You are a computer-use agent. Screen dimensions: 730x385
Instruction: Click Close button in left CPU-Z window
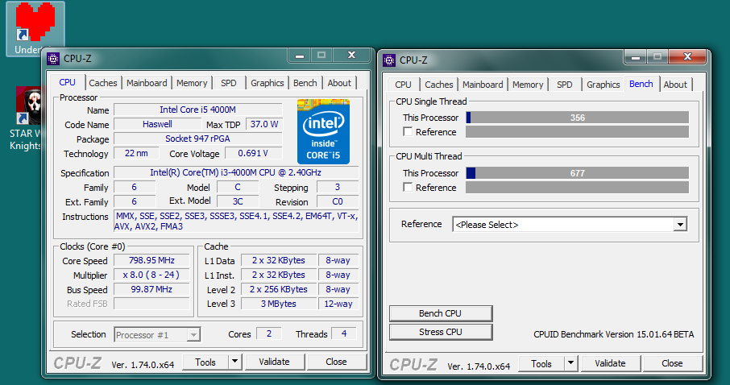point(336,362)
